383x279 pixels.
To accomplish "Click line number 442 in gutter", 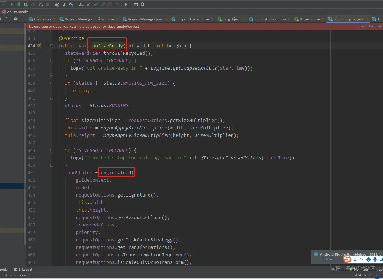I will coord(31,105).
